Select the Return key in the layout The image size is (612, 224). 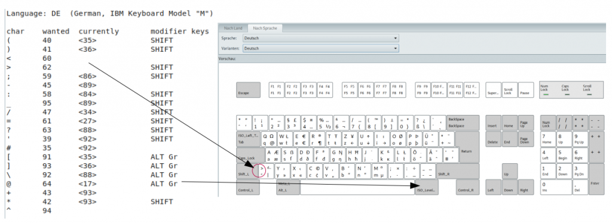coord(469,147)
